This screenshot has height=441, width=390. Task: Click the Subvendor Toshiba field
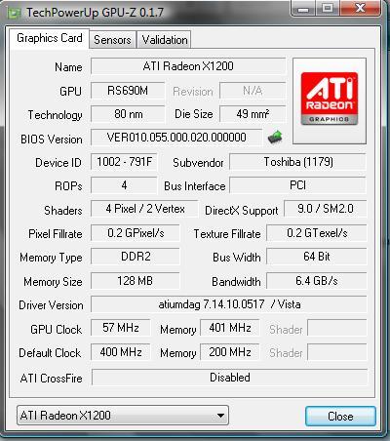pos(298,162)
